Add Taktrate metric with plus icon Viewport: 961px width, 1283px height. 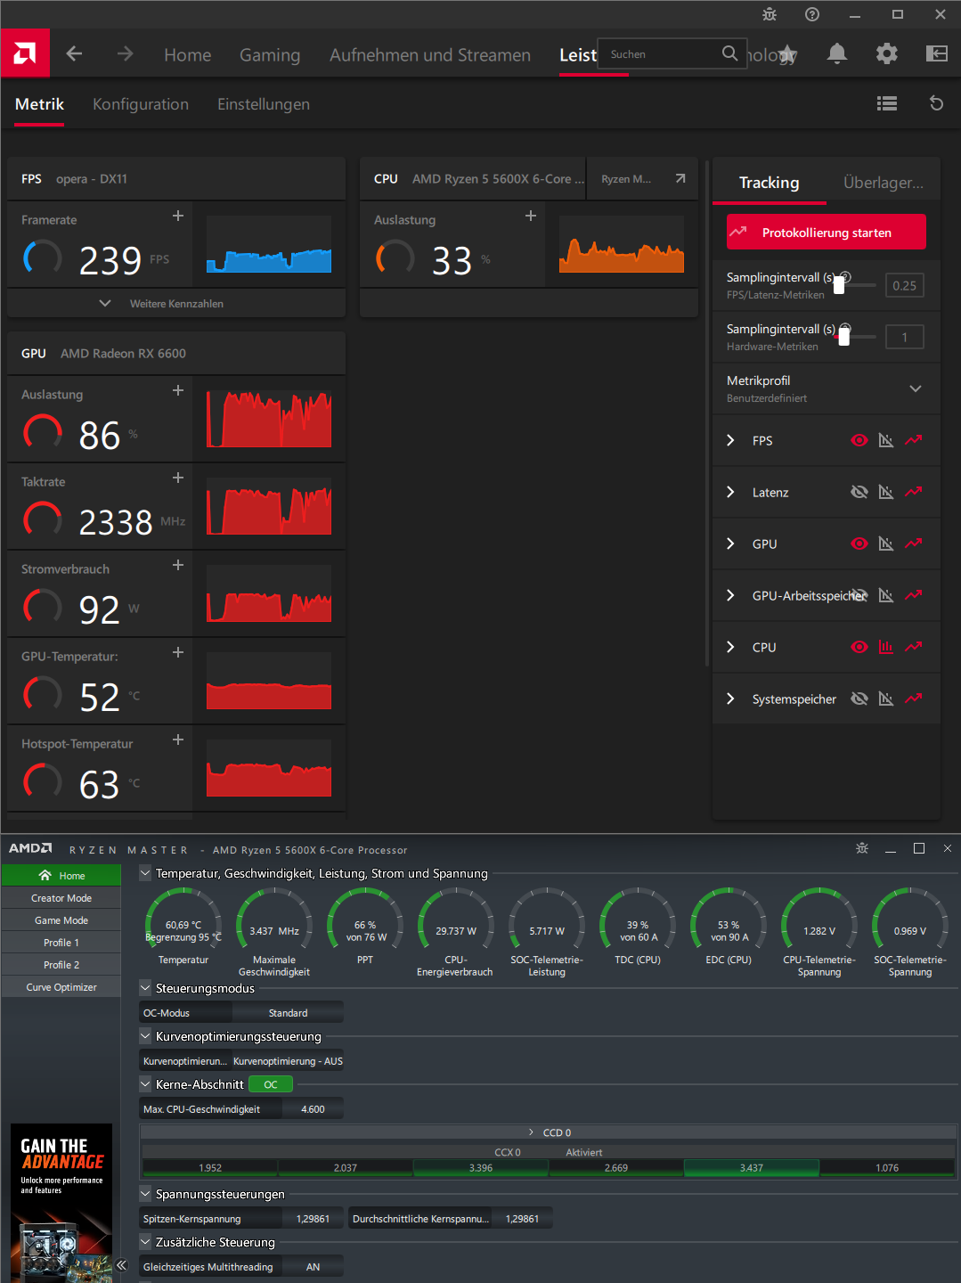[178, 478]
